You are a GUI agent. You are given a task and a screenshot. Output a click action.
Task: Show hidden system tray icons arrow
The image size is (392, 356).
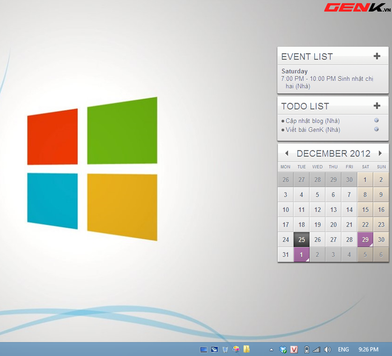271,350
